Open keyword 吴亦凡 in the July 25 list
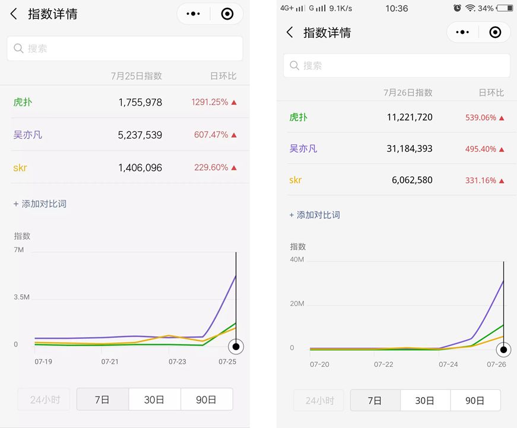Image resolution: width=517 pixels, height=428 pixels. tap(28, 135)
